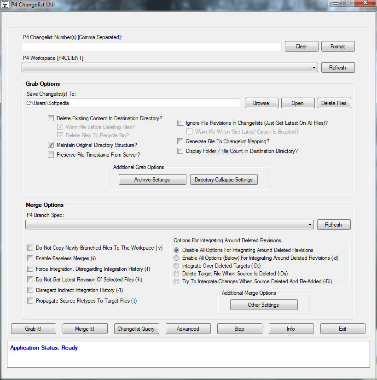Image resolution: width=377 pixels, height=380 pixels.
Task: Refresh the P4 Workspace list
Action: (x=338, y=68)
